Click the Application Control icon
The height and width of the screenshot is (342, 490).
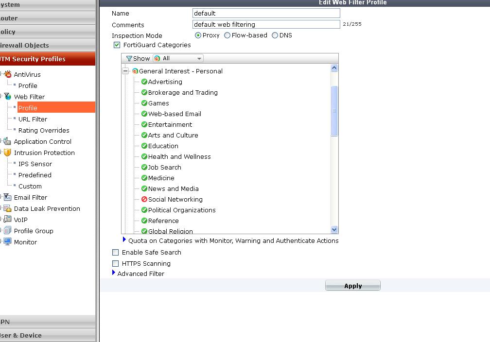click(7, 141)
